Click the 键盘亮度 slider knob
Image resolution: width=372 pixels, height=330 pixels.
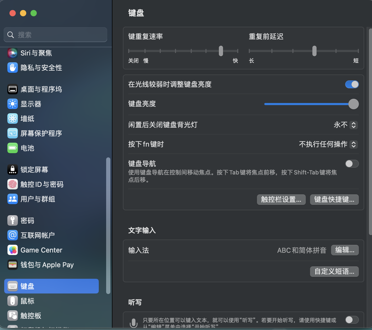click(x=353, y=104)
